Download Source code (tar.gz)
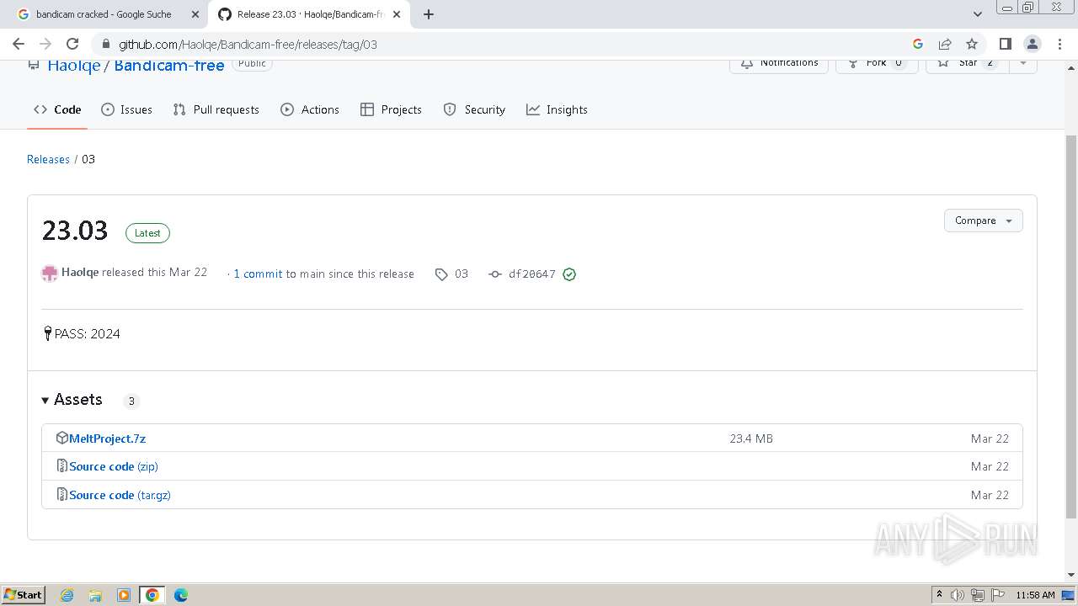The height and width of the screenshot is (606, 1078). click(120, 495)
